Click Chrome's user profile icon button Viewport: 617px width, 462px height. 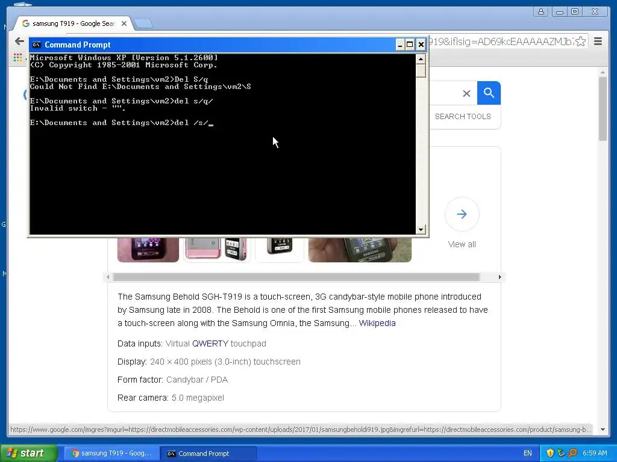point(541,12)
